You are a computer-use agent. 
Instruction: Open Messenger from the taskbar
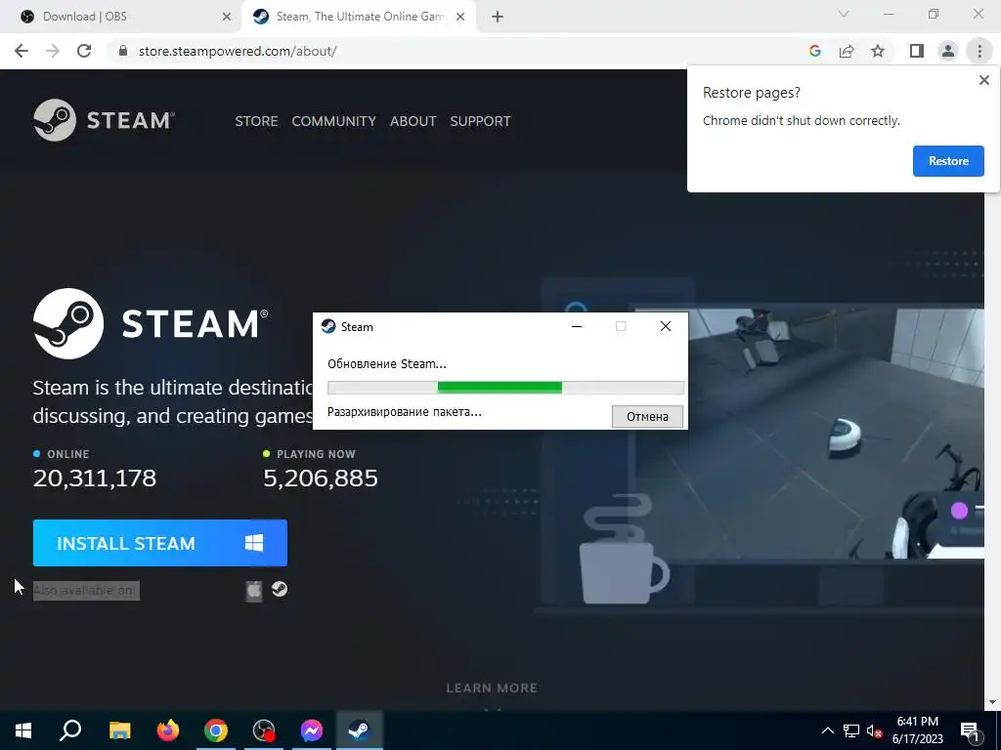point(312,730)
